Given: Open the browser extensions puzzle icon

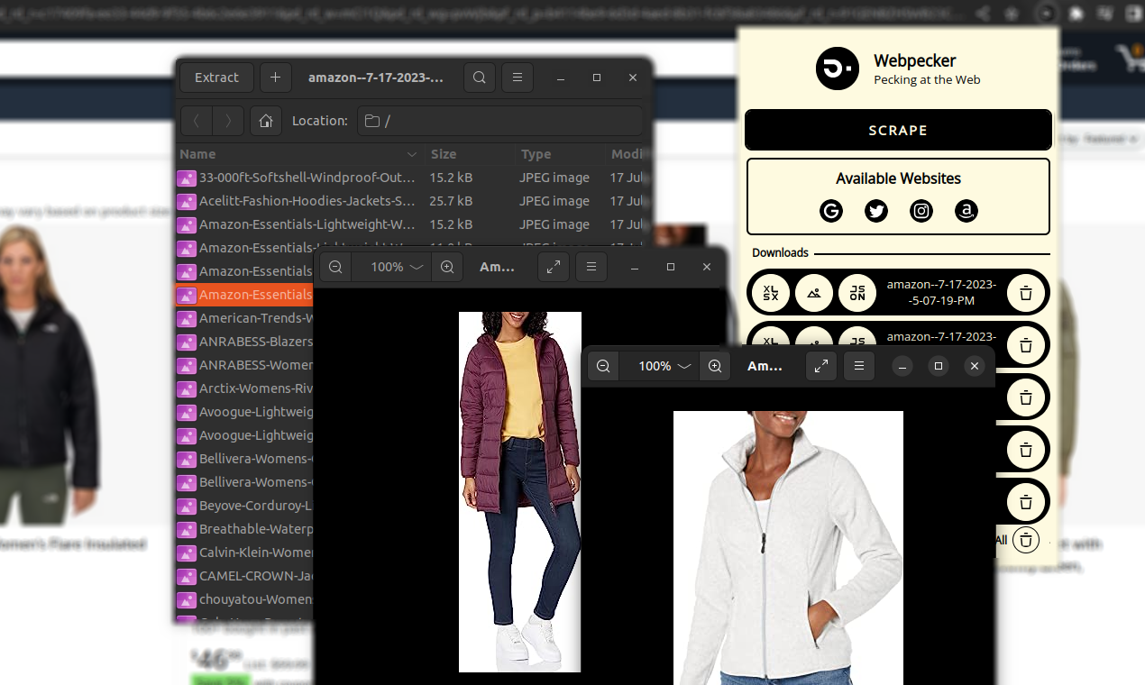Looking at the screenshot, I should pyautogui.click(x=1076, y=14).
